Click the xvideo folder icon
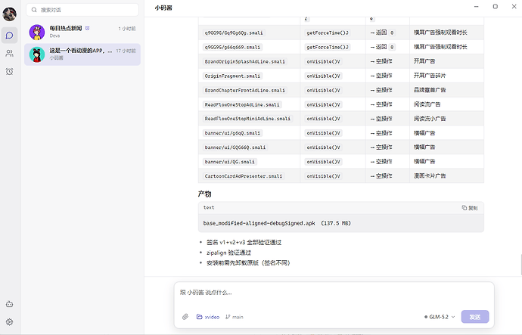This screenshot has height=335, width=522. (199, 317)
